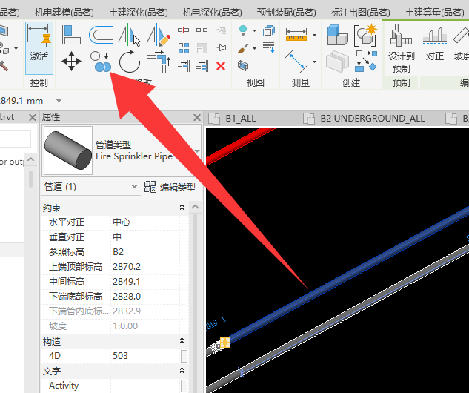This screenshot has width=469, height=393.
Task: Toggle the Activity parameter box
Action: [x=184, y=386]
